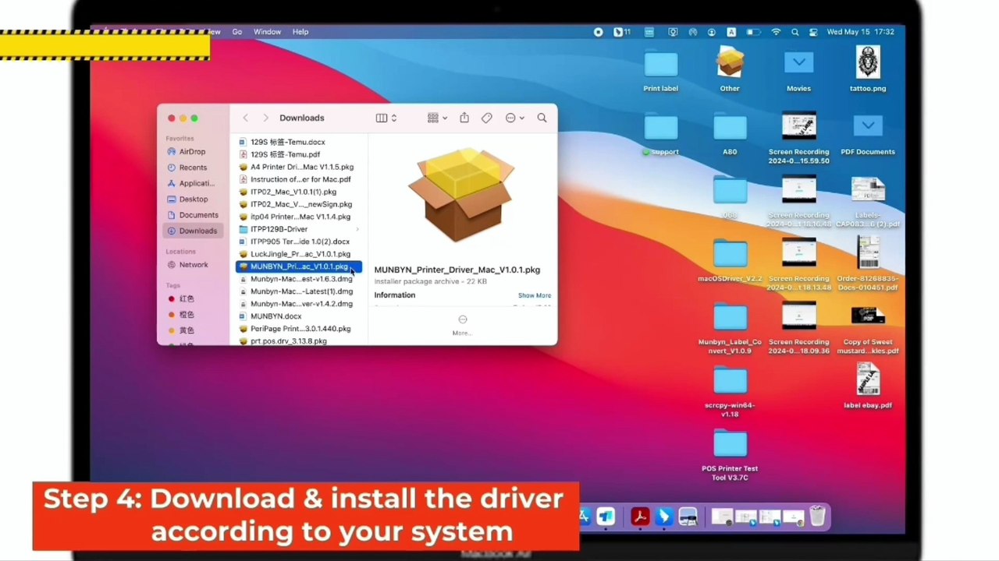
Task: Open tattoo.png on the desktop
Action: click(x=868, y=69)
